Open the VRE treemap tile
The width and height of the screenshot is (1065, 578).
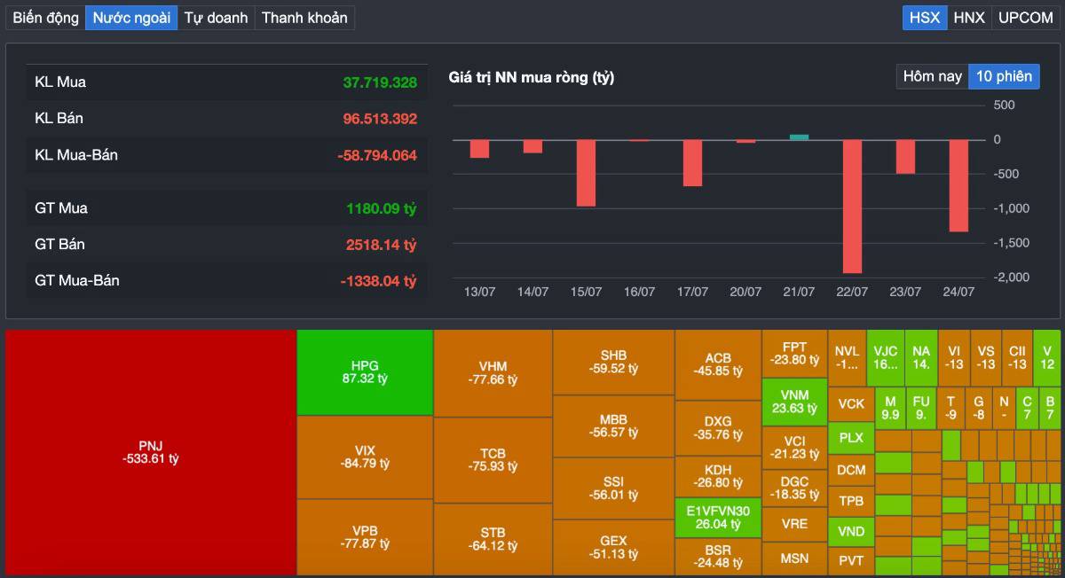[x=794, y=524]
